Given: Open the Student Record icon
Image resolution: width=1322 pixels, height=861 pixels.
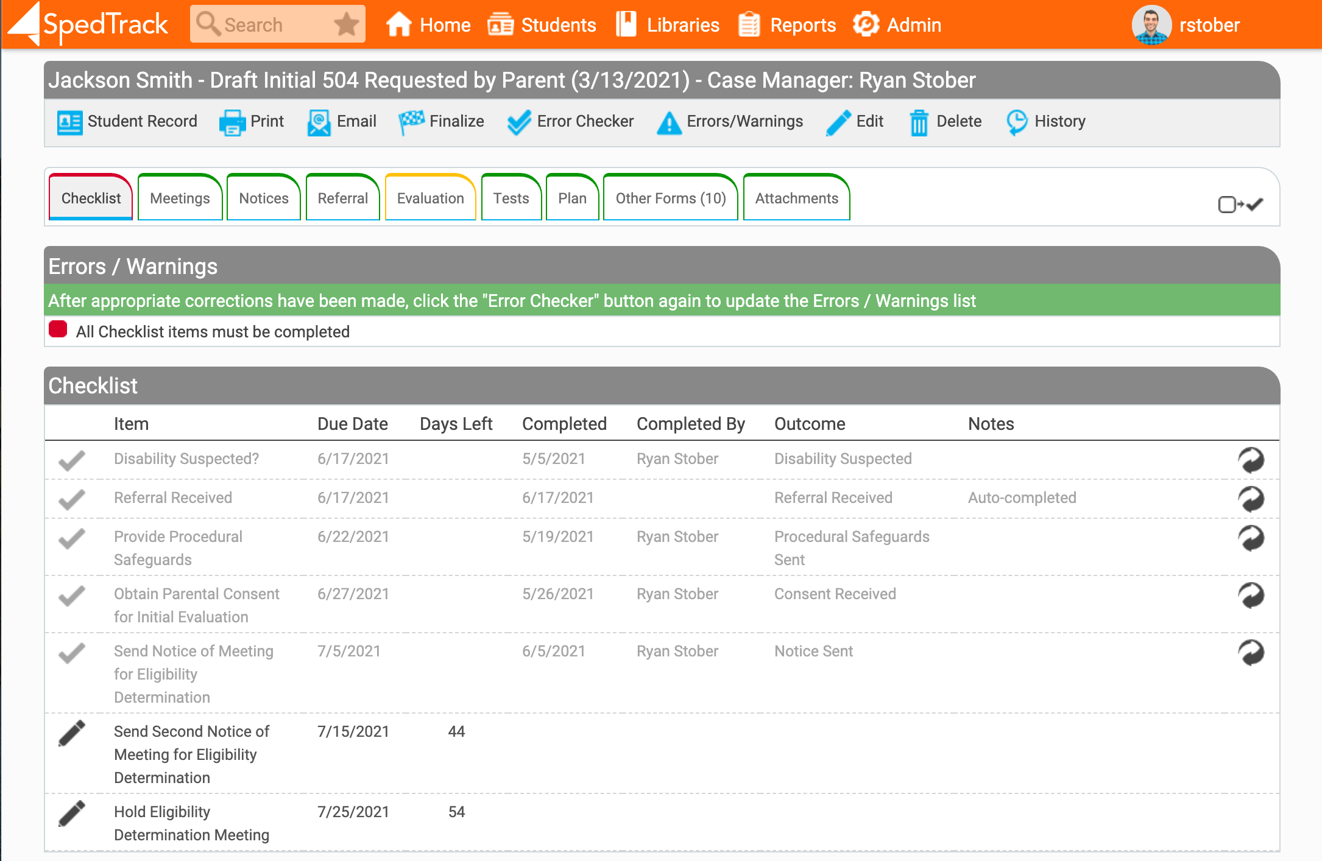Looking at the screenshot, I should [x=69, y=122].
